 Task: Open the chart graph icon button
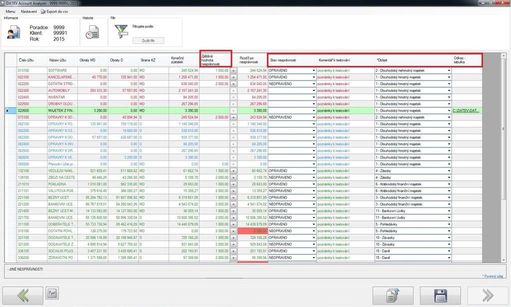[x=52, y=294]
